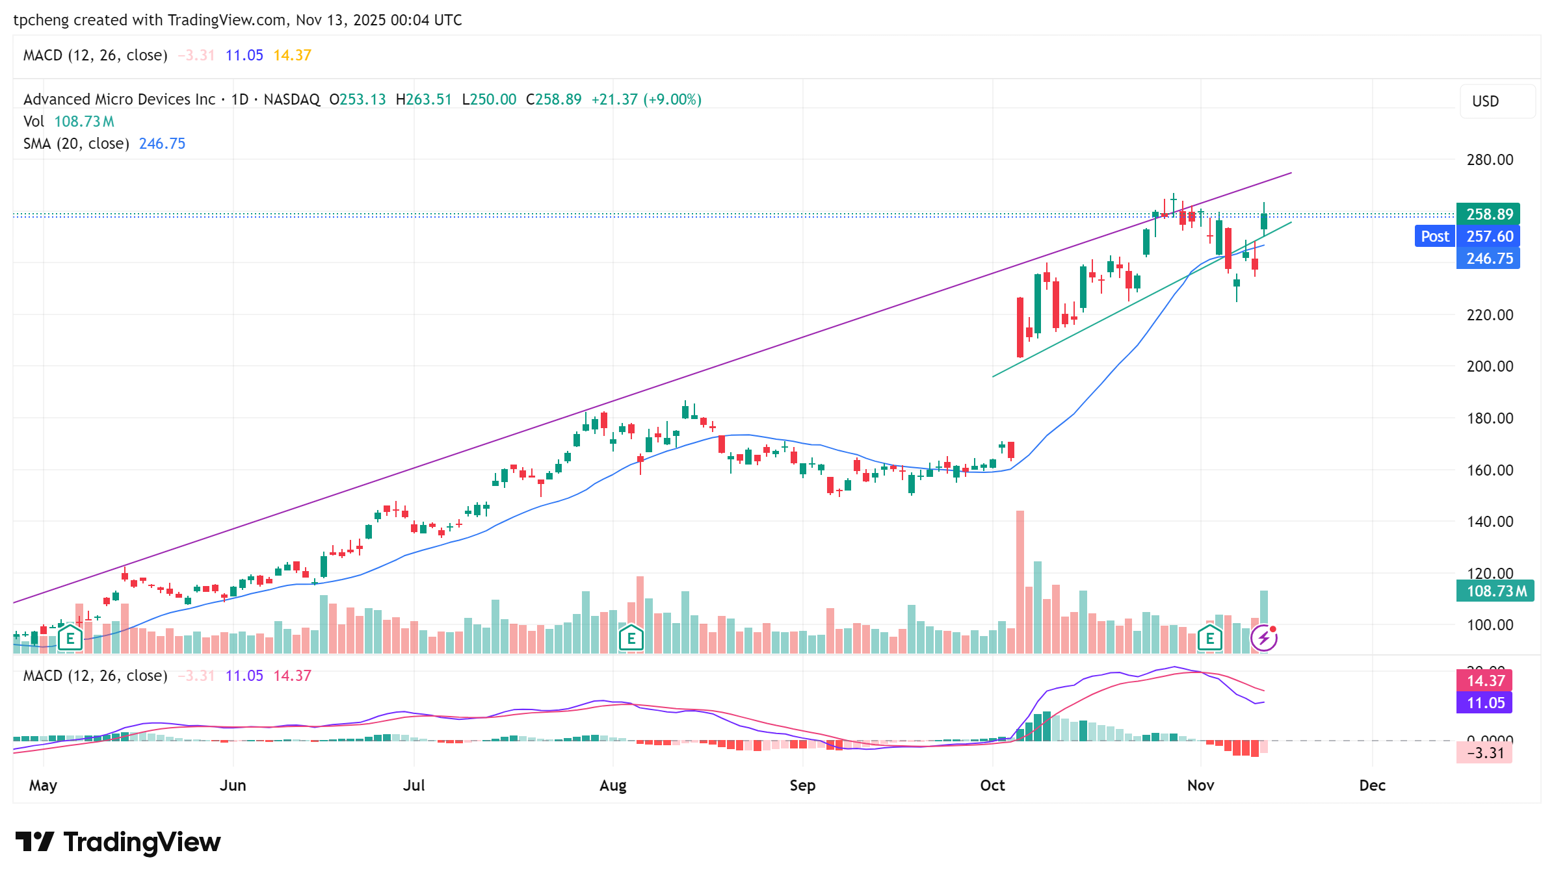Click the 108.73M volume axis label

(x=1495, y=591)
